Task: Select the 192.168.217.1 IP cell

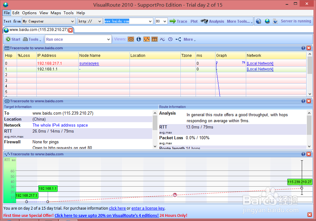Action: click(58, 63)
